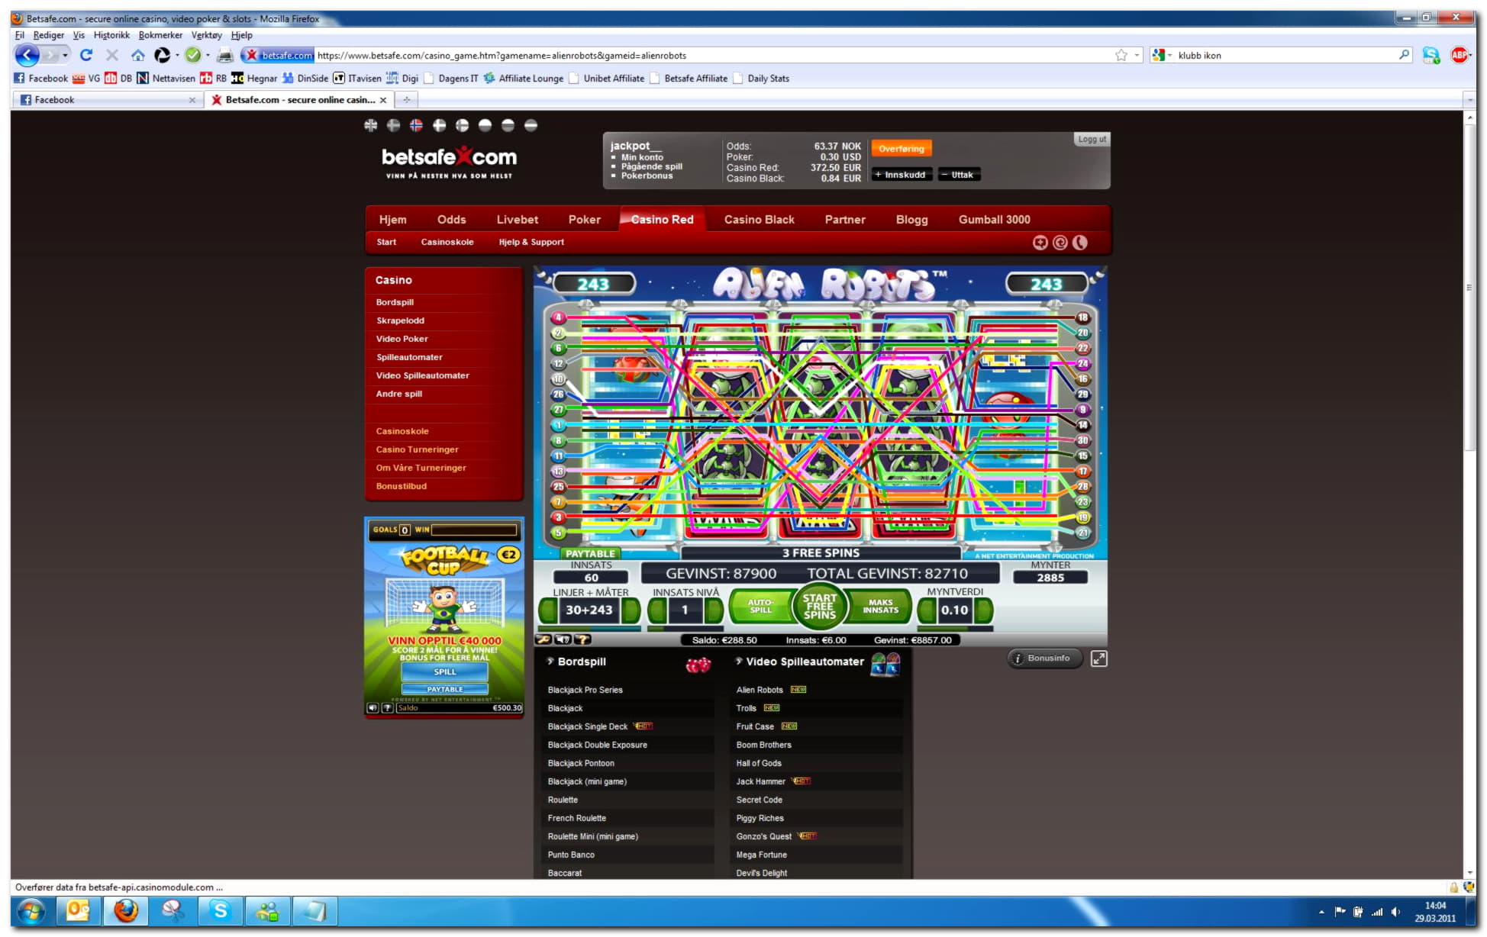Increase Innsats Nivå with the right arrow
Image resolution: width=1487 pixels, height=937 pixels.
(x=714, y=610)
